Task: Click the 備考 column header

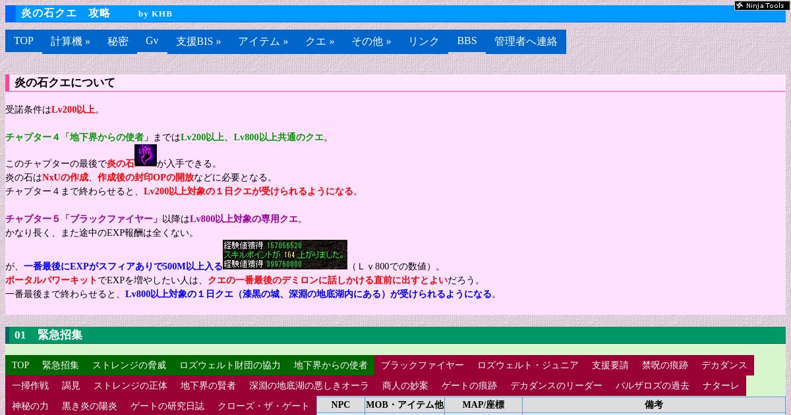Action: (654, 405)
